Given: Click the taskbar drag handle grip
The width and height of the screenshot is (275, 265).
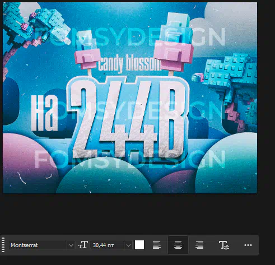Looking at the screenshot, I should (x=3, y=245).
